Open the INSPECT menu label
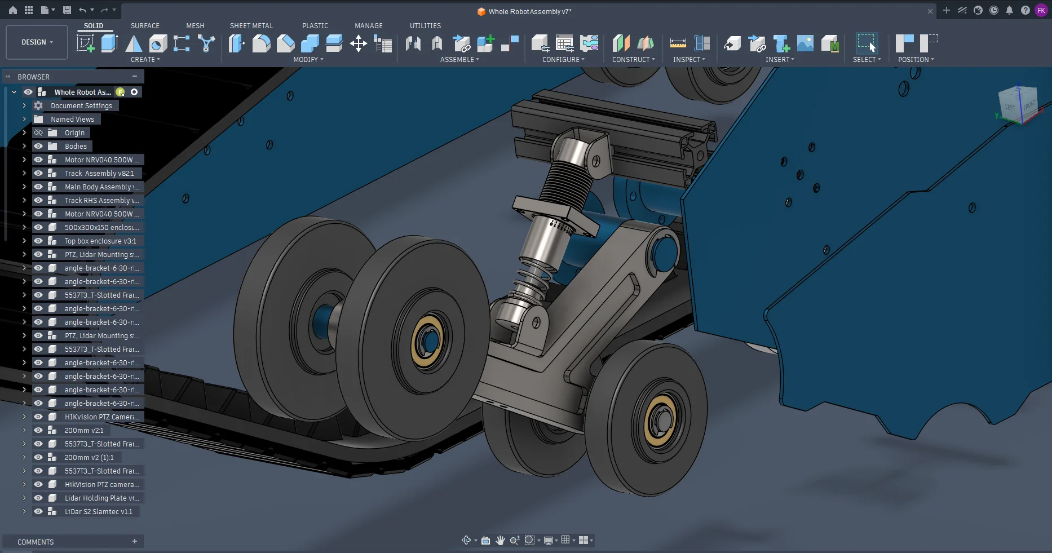Screen dimensions: 1052x553 tap(689, 60)
